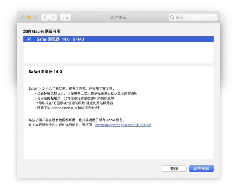Minimize the window with the yellow button
The width and height of the screenshot is (237, 186).
[x=29, y=17]
